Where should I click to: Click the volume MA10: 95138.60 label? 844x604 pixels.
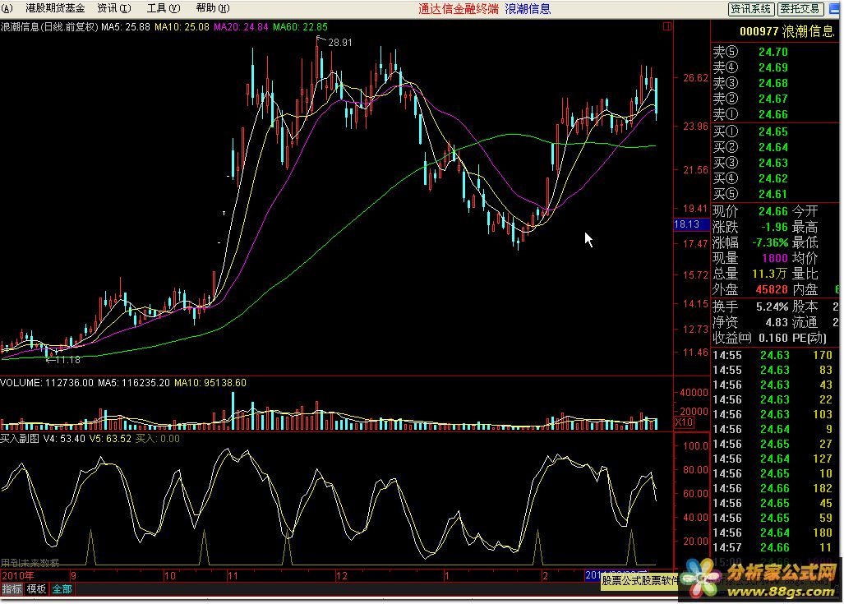point(210,383)
